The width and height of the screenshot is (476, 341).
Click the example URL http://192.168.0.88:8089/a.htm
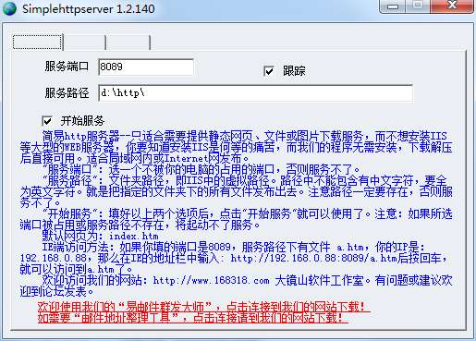313,258
